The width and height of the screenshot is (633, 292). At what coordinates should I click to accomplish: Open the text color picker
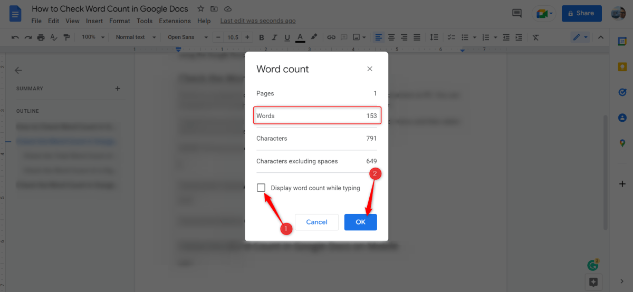click(x=300, y=37)
